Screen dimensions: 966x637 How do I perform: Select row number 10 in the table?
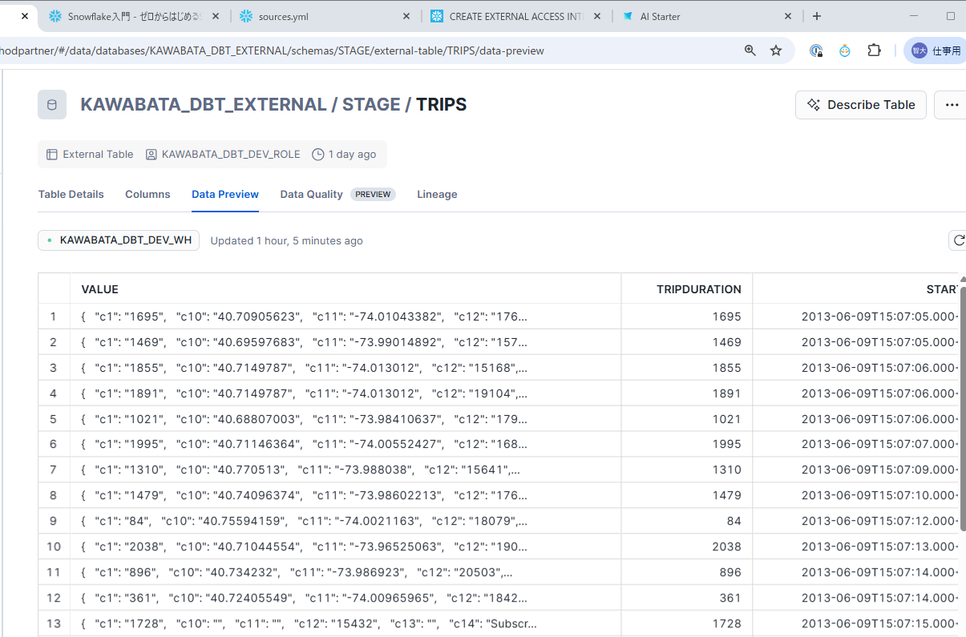point(54,546)
